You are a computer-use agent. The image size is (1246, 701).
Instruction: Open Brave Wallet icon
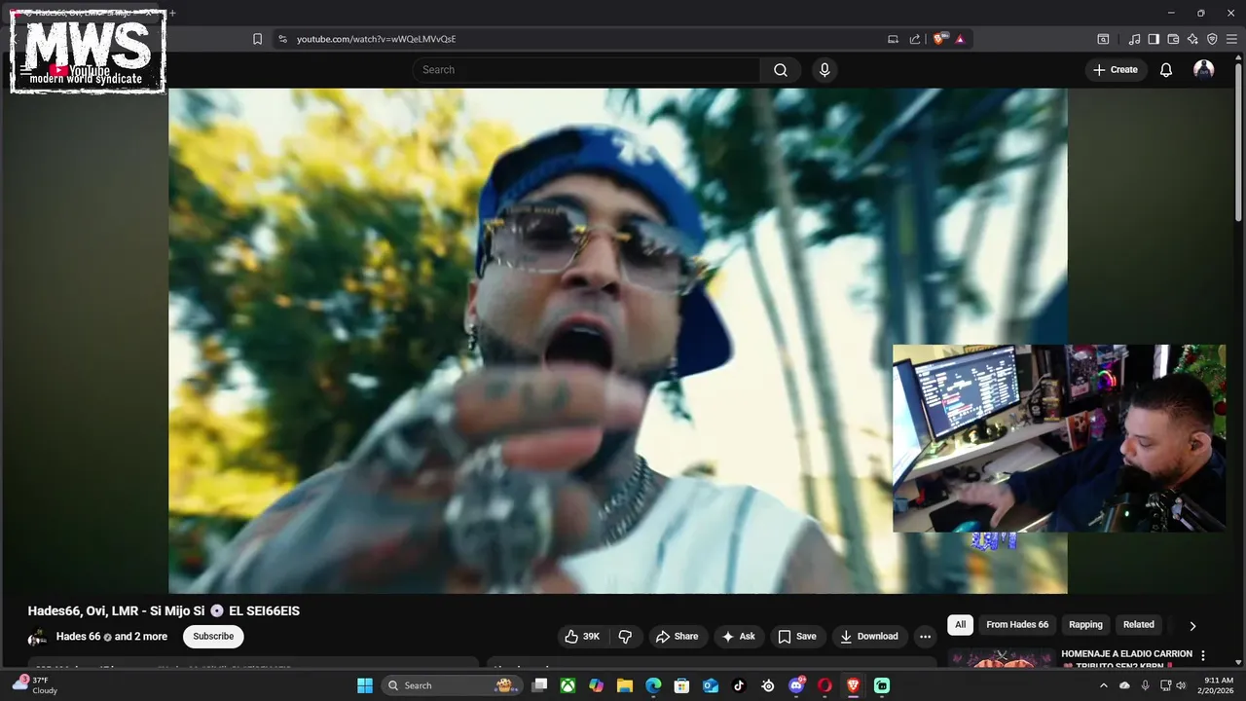click(x=1173, y=39)
